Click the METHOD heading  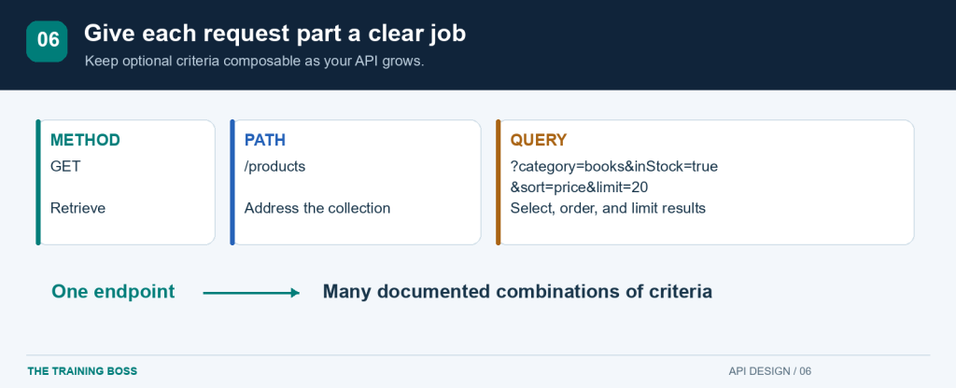(85, 140)
